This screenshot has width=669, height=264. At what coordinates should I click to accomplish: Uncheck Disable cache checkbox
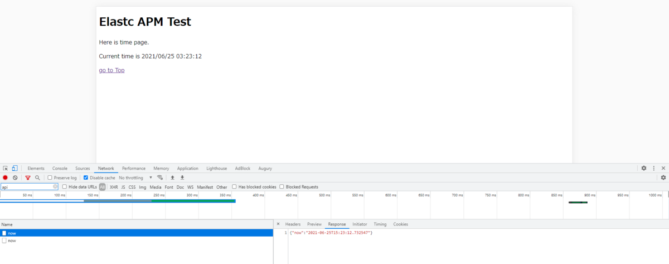pyautogui.click(x=86, y=177)
